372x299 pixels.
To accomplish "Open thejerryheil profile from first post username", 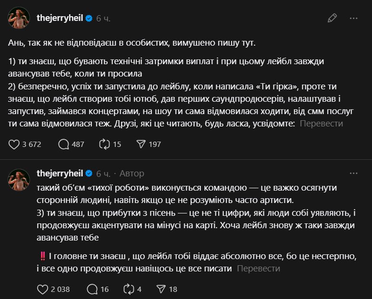I will click(60, 18).
